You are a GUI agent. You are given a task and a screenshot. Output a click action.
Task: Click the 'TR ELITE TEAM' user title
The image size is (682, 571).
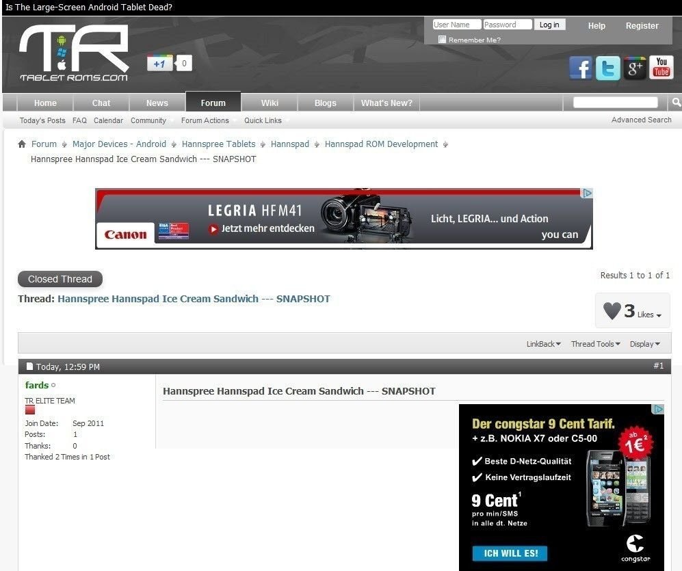pos(49,401)
